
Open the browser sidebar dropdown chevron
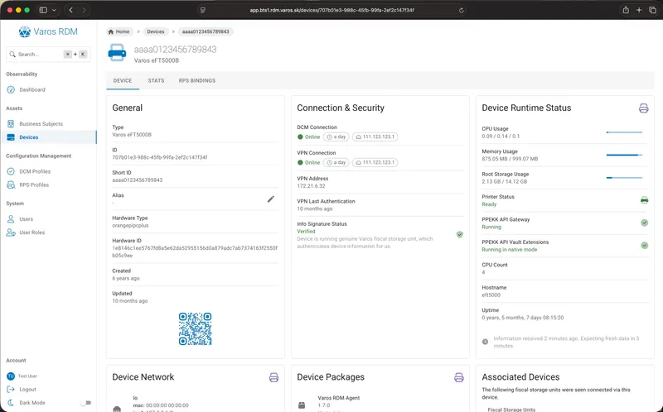pyautogui.click(x=54, y=10)
